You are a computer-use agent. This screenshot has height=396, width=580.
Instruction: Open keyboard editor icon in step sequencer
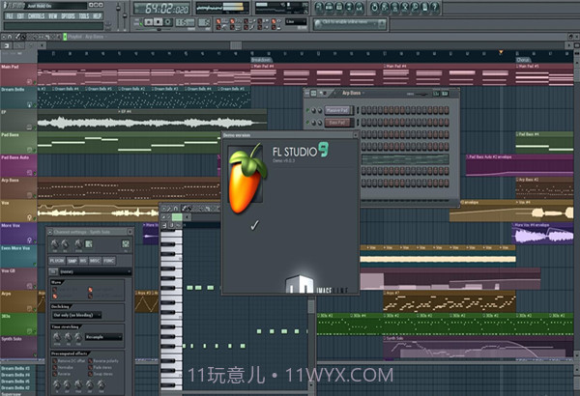(445, 94)
